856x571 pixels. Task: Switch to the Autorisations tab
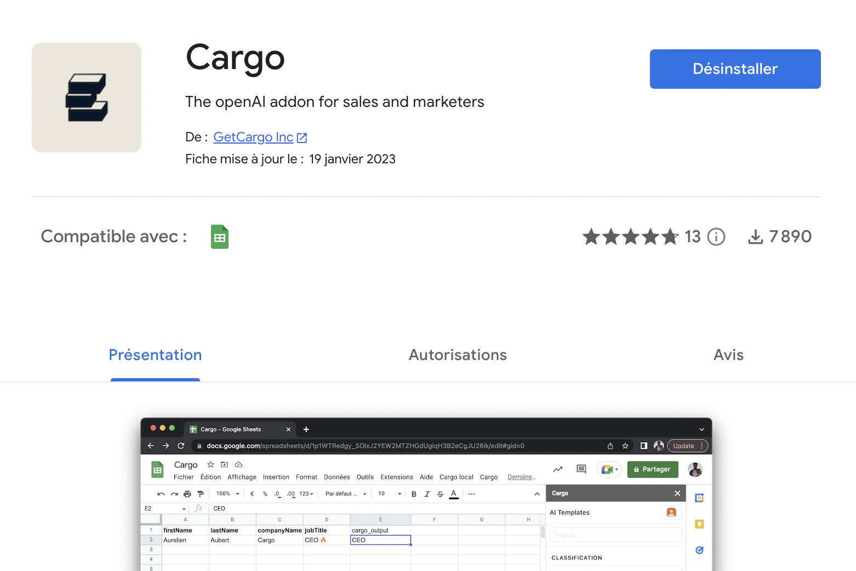click(457, 355)
